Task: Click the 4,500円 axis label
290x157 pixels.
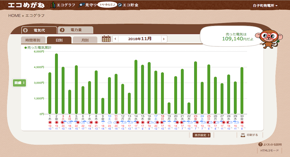Action: [39, 67]
